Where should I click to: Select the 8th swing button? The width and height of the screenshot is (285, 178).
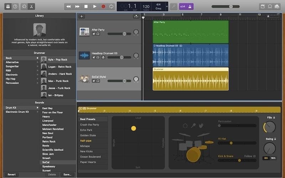[x=266, y=158]
